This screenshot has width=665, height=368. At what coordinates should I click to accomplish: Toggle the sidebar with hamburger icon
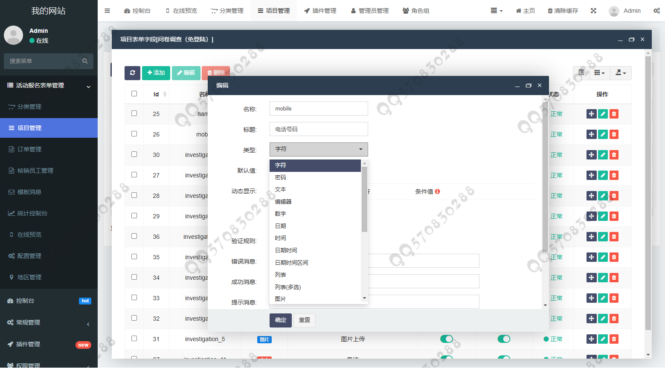107,11
